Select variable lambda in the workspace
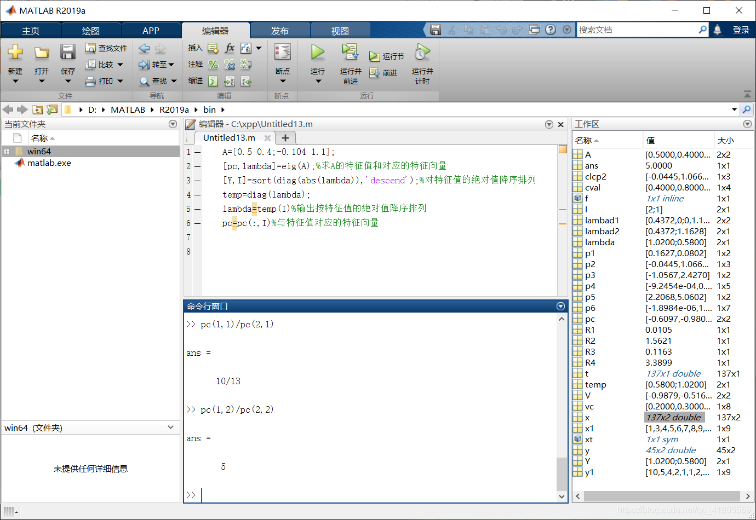 coord(600,242)
